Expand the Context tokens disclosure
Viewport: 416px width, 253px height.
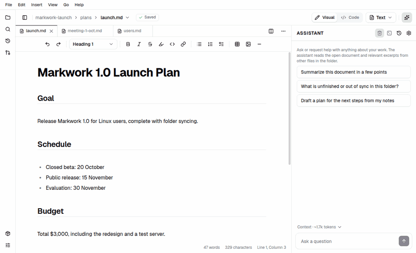[319, 227]
